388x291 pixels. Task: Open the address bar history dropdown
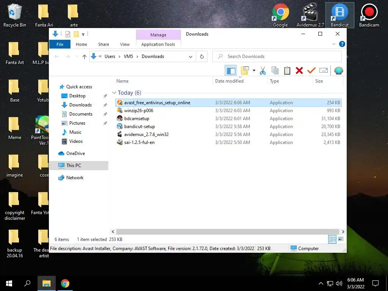(190, 57)
